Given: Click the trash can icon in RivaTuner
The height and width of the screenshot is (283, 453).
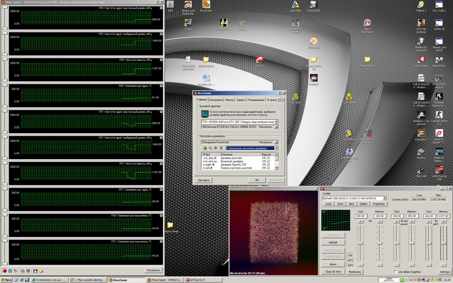Looking at the screenshot, I should 221,148.
